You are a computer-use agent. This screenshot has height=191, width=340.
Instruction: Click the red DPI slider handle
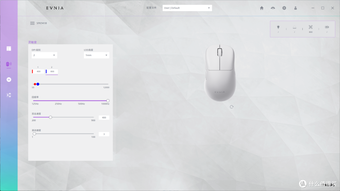35,84
